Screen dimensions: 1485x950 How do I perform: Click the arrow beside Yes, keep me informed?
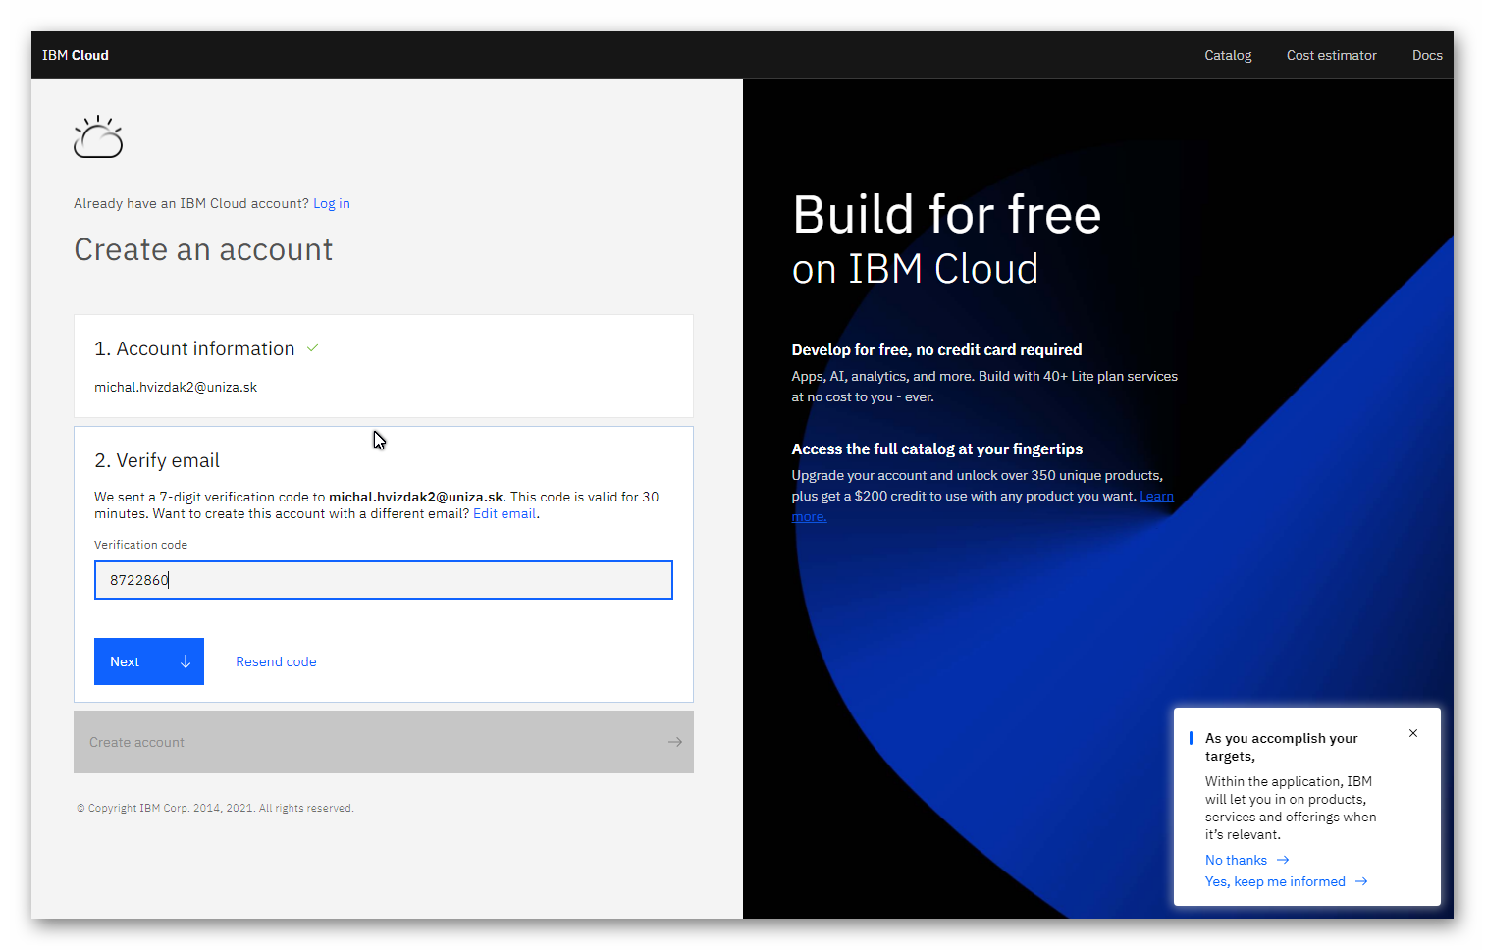click(x=1361, y=881)
